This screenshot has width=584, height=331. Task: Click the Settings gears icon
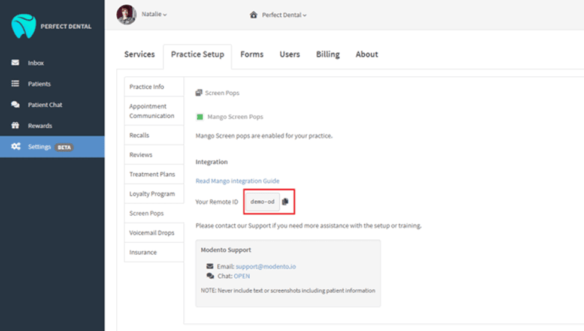(16, 146)
